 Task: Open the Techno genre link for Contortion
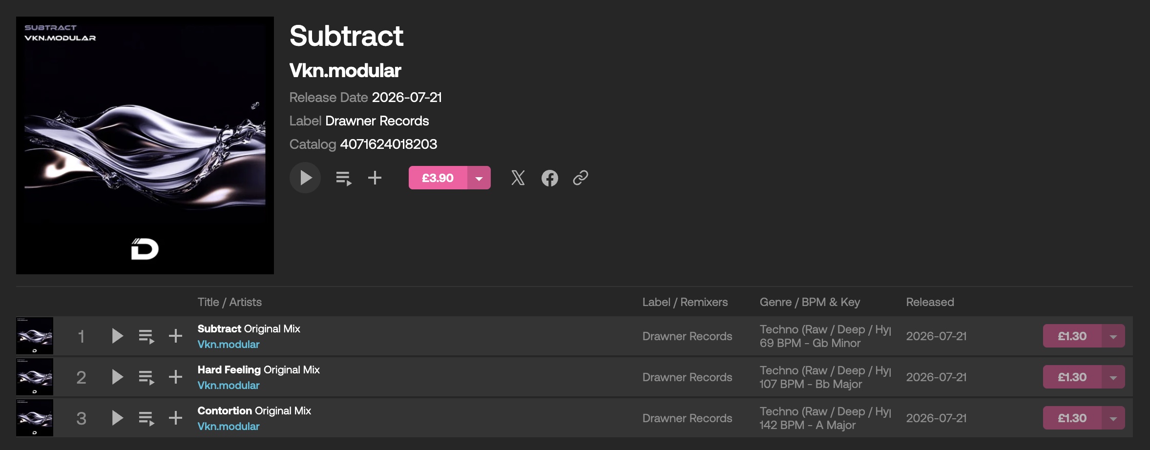click(x=825, y=411)
